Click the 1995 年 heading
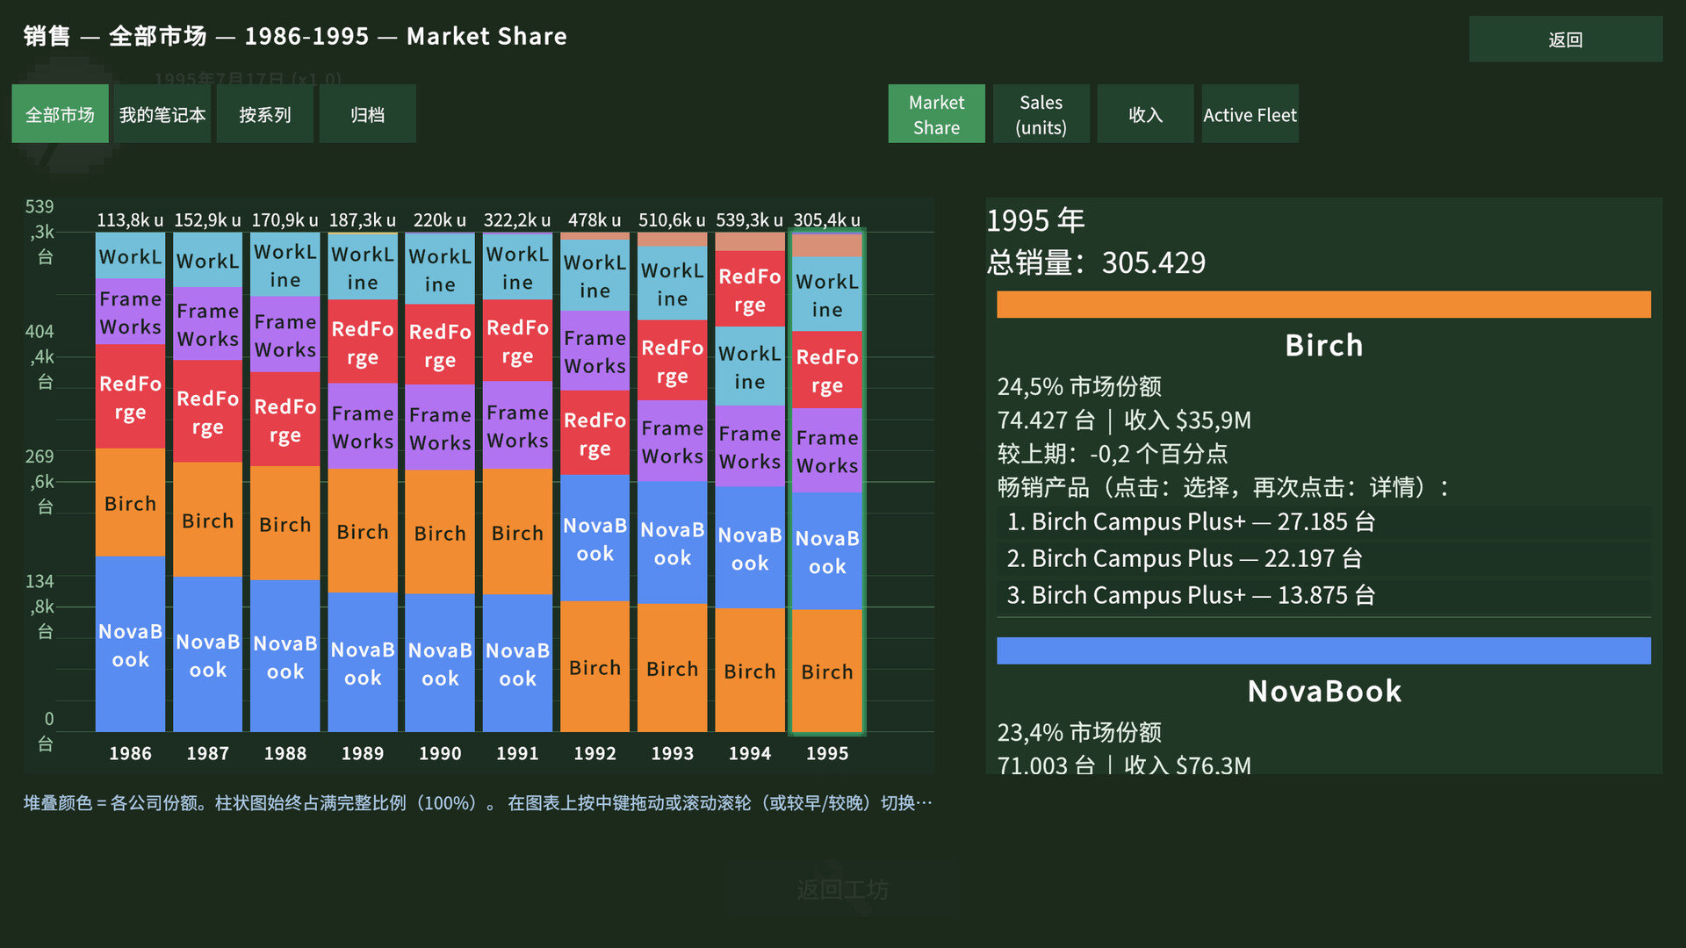The image size is (1686, 948). click(1035, 219)
